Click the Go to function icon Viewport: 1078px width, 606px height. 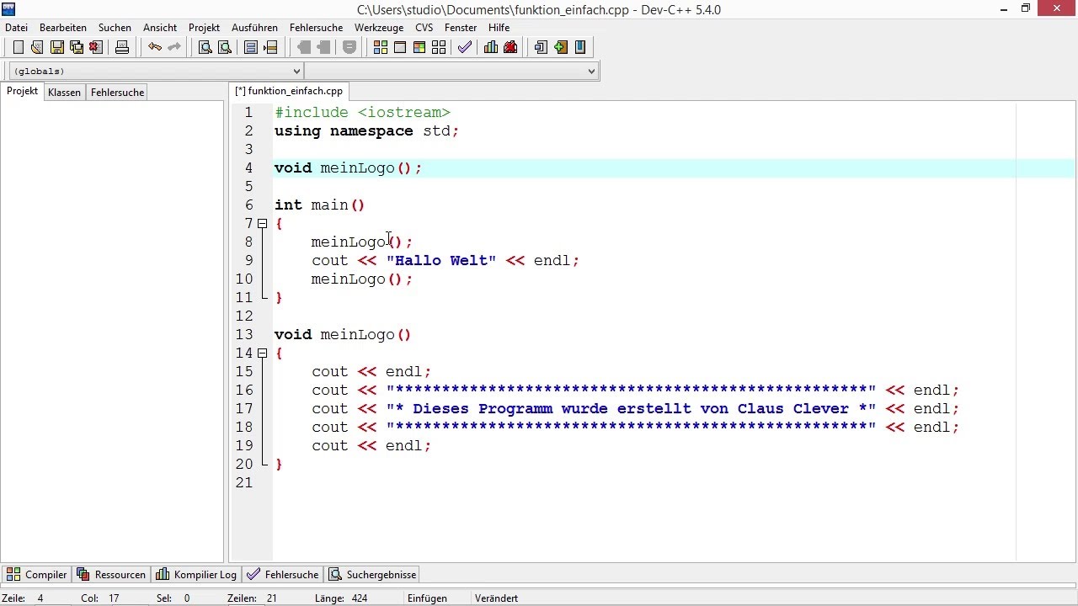[x=251, y=47]
